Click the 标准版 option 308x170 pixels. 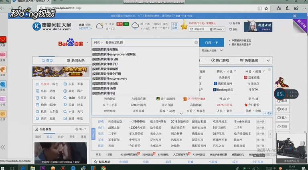[235, 23]
